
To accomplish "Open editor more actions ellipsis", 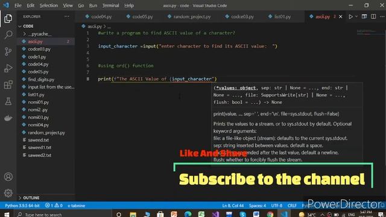I will (382, 16).
